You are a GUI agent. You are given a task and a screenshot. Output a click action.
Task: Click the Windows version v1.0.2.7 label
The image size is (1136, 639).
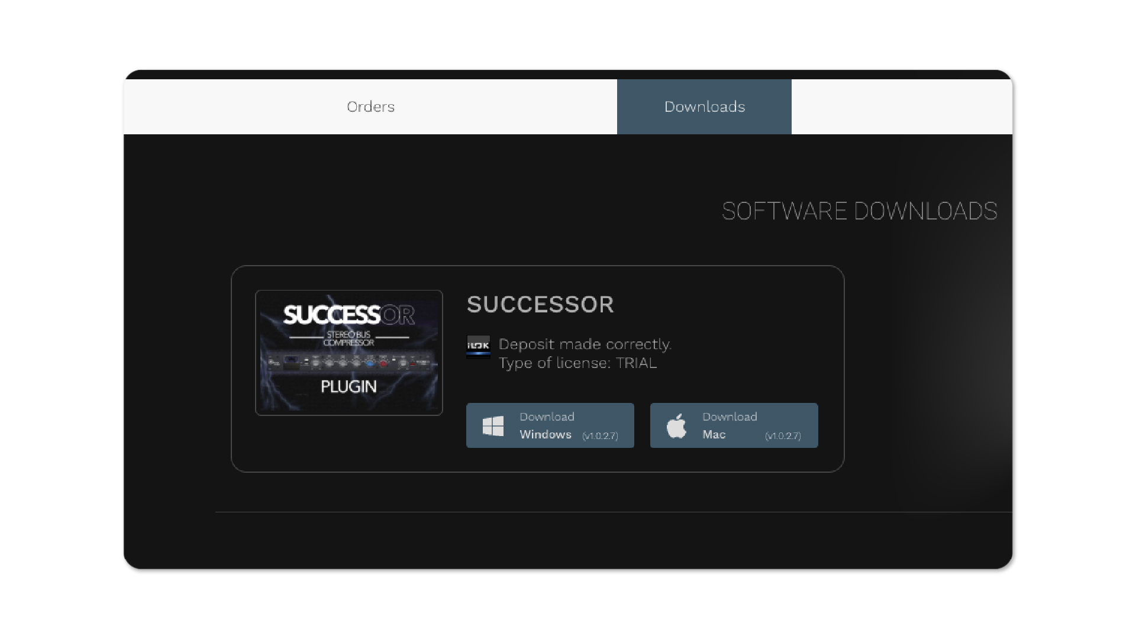coord(600,436)
